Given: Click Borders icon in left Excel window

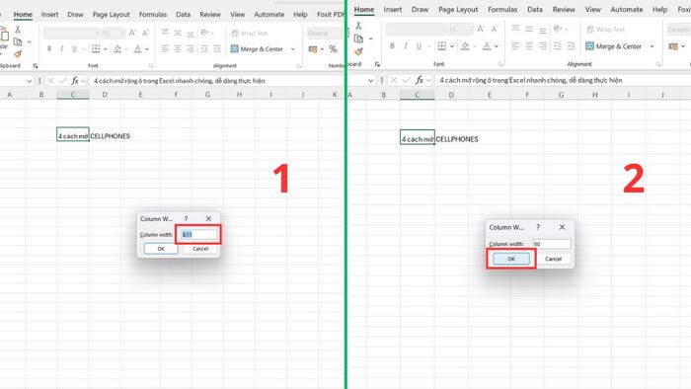Looking at the screenshot, I should [96, 49].
